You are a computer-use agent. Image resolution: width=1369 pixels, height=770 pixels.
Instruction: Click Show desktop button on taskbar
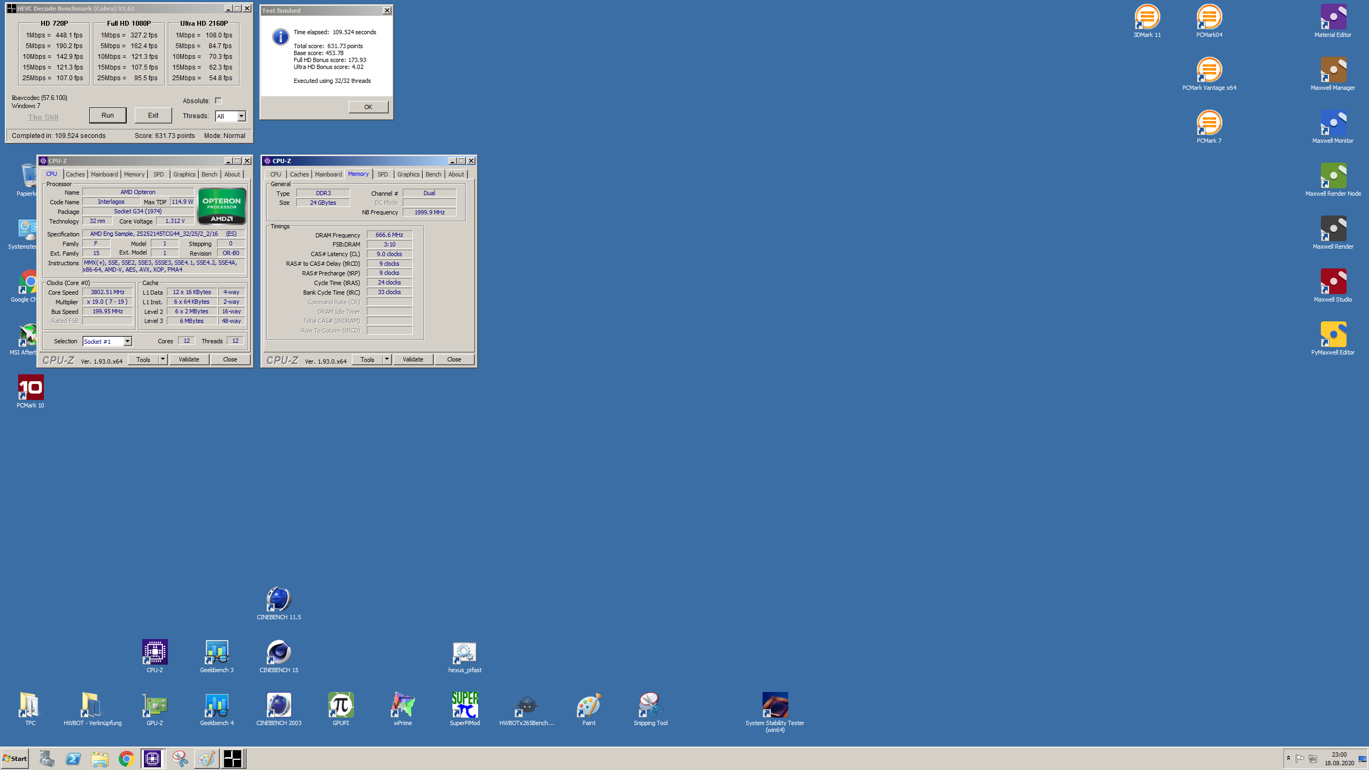click(x=1363, y=759)
